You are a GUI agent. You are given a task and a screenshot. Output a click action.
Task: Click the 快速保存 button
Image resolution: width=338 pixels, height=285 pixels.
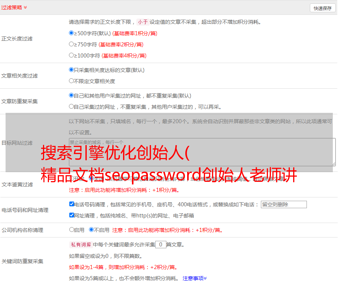pyautogui.click(x=322, y=8)
